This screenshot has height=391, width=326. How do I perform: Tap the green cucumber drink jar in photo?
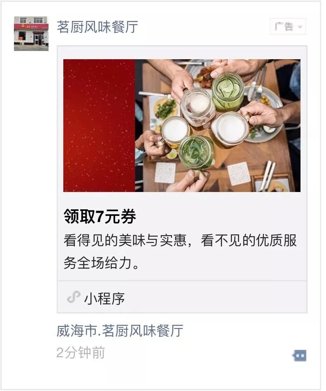coord(227,92)
